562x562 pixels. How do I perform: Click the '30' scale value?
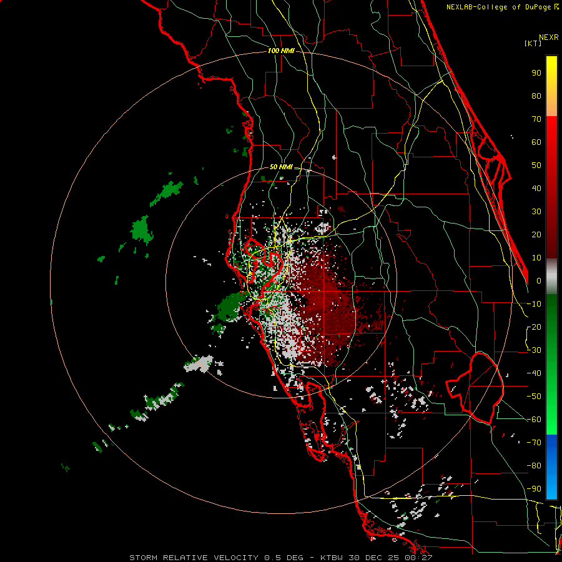(536, 212)
